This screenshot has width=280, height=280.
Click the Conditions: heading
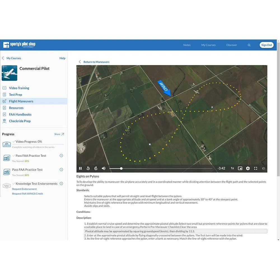click(x=83, y=212)
